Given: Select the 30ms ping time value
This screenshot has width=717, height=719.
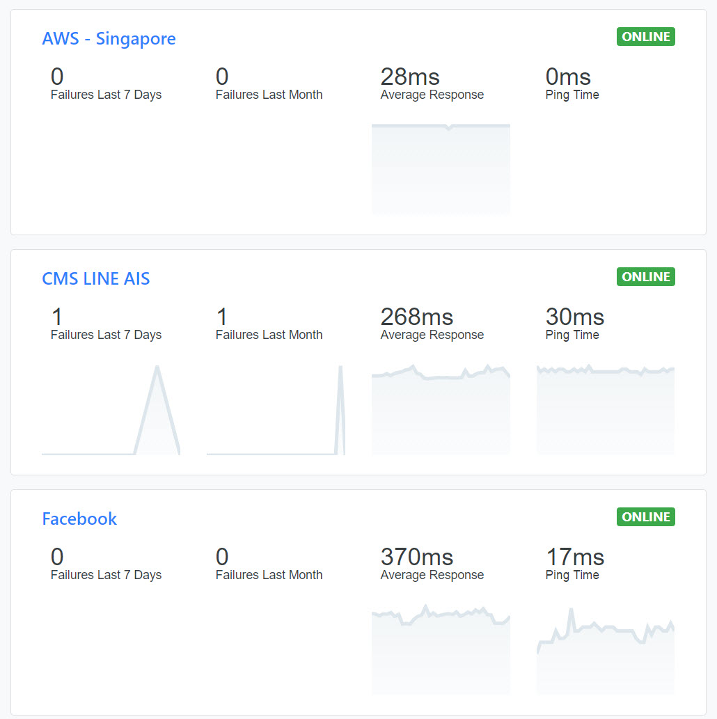Looking at the screenshot, I should [575, 317].
